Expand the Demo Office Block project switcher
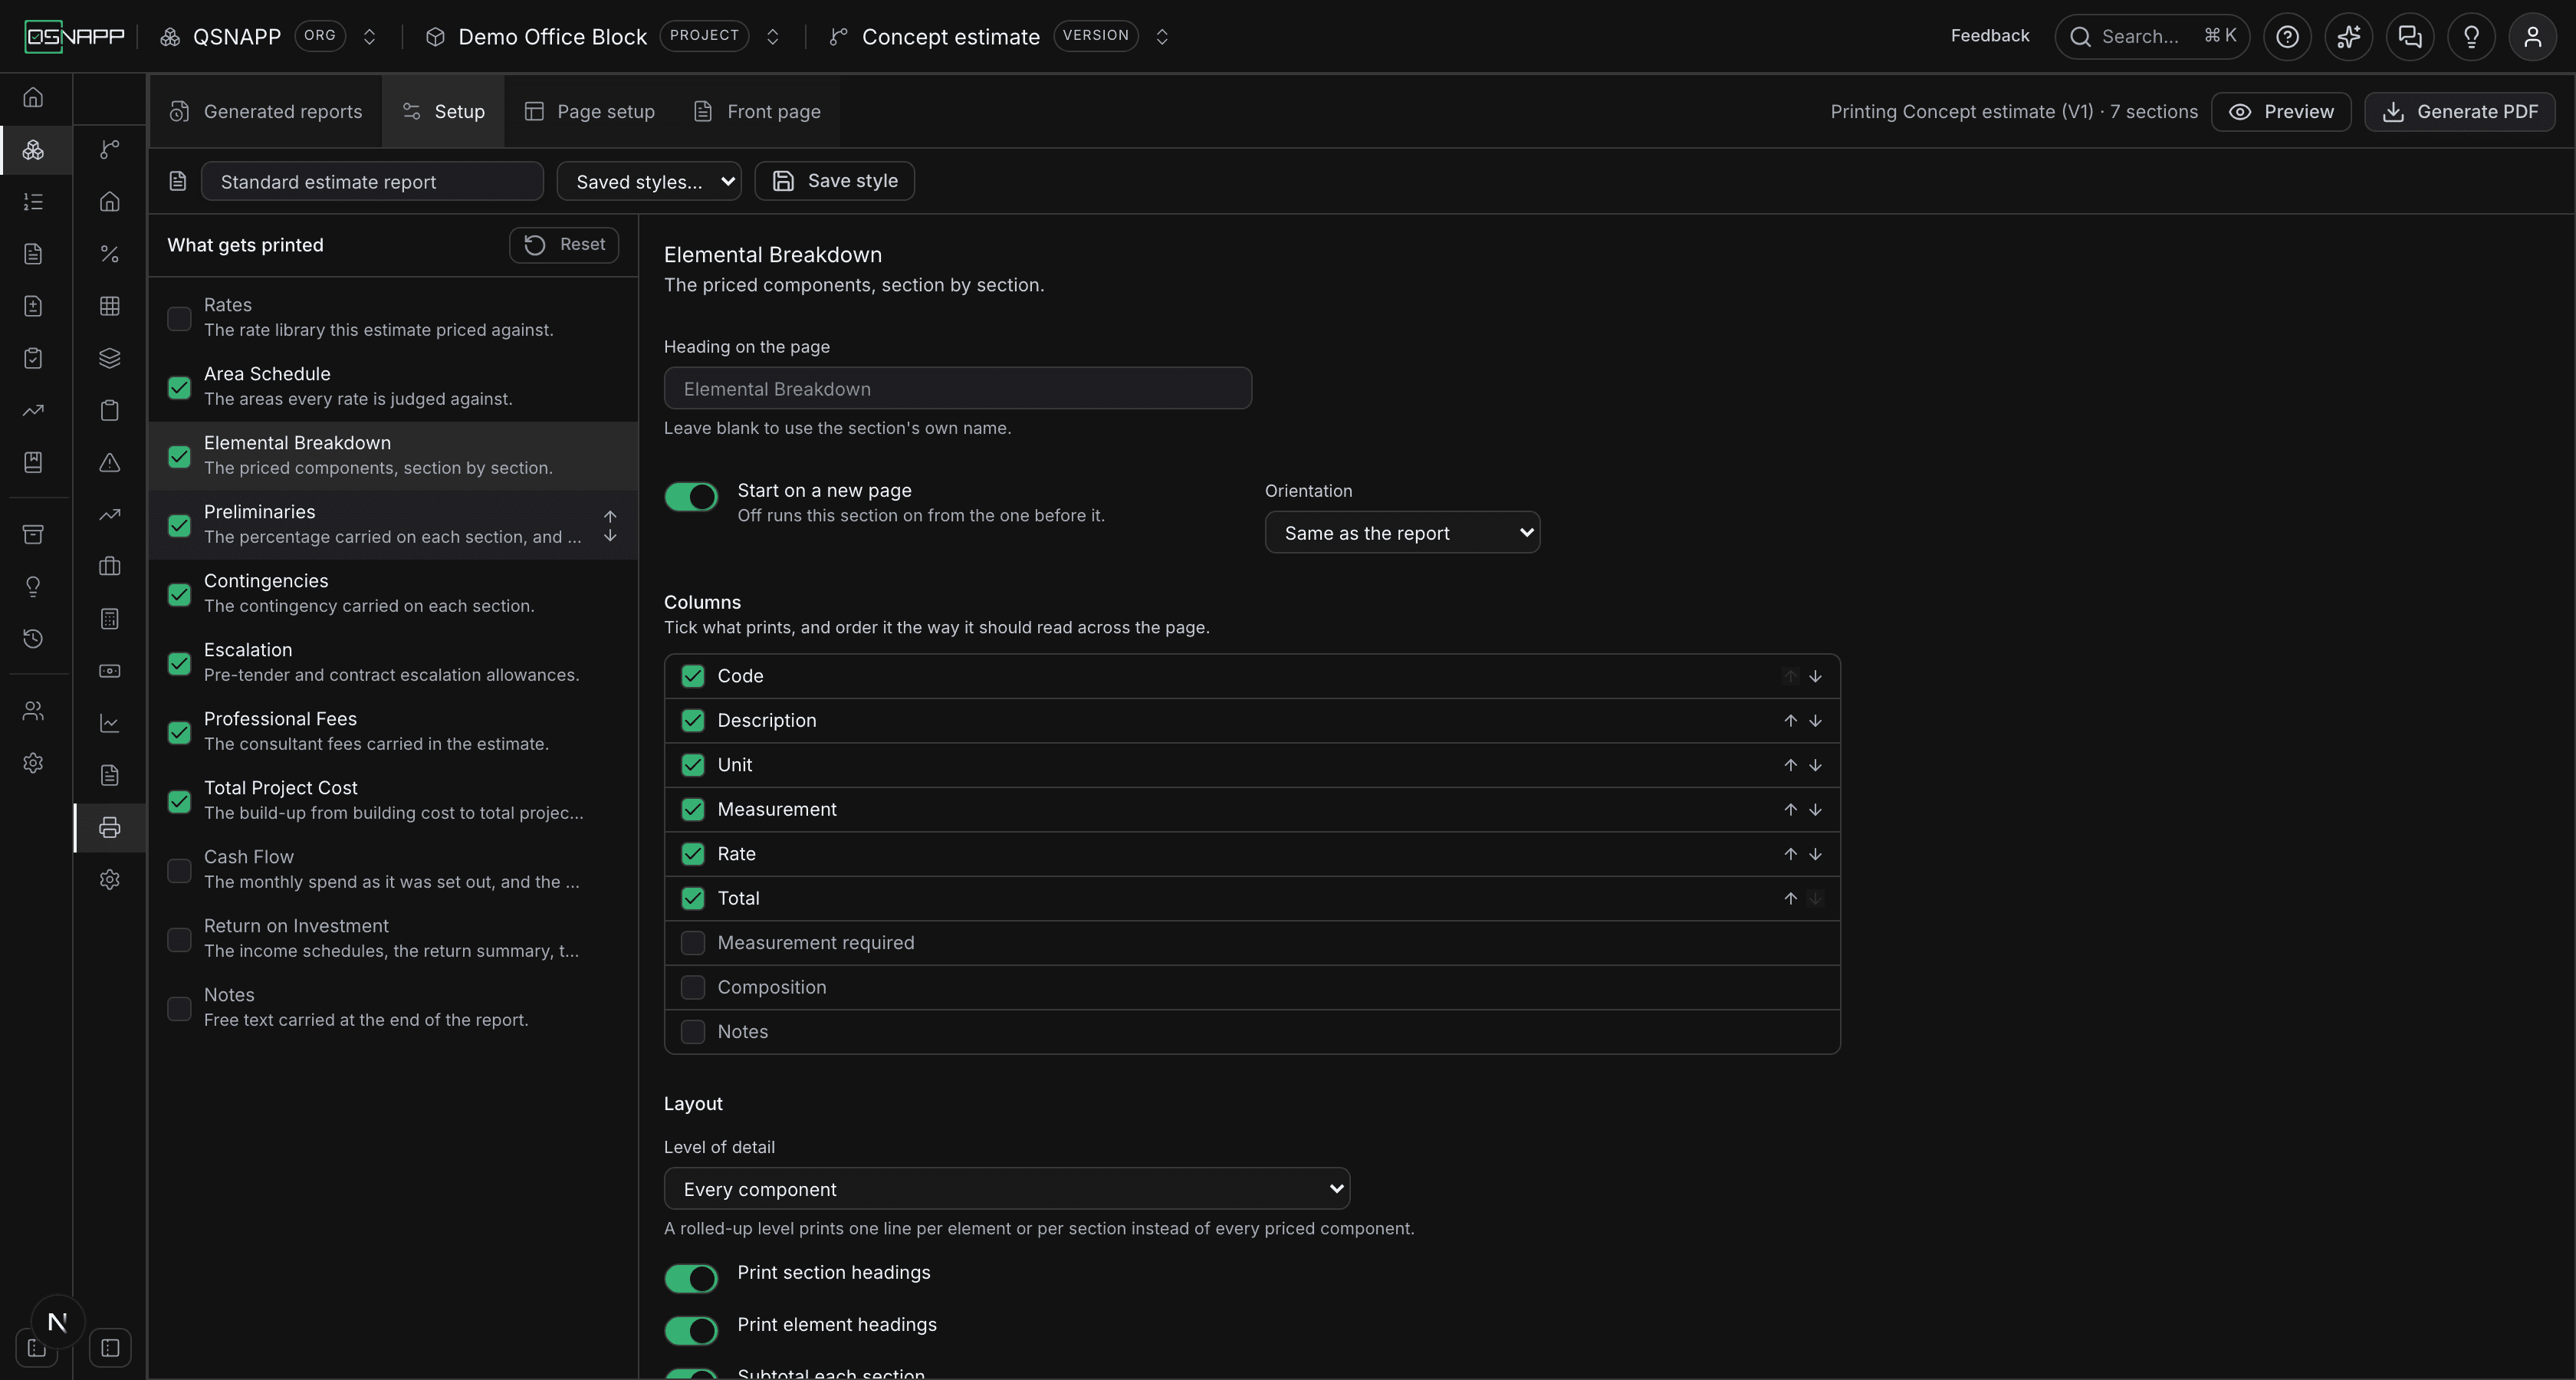The height and width of the screenshot is (1380, 2576). coord(772,37)
